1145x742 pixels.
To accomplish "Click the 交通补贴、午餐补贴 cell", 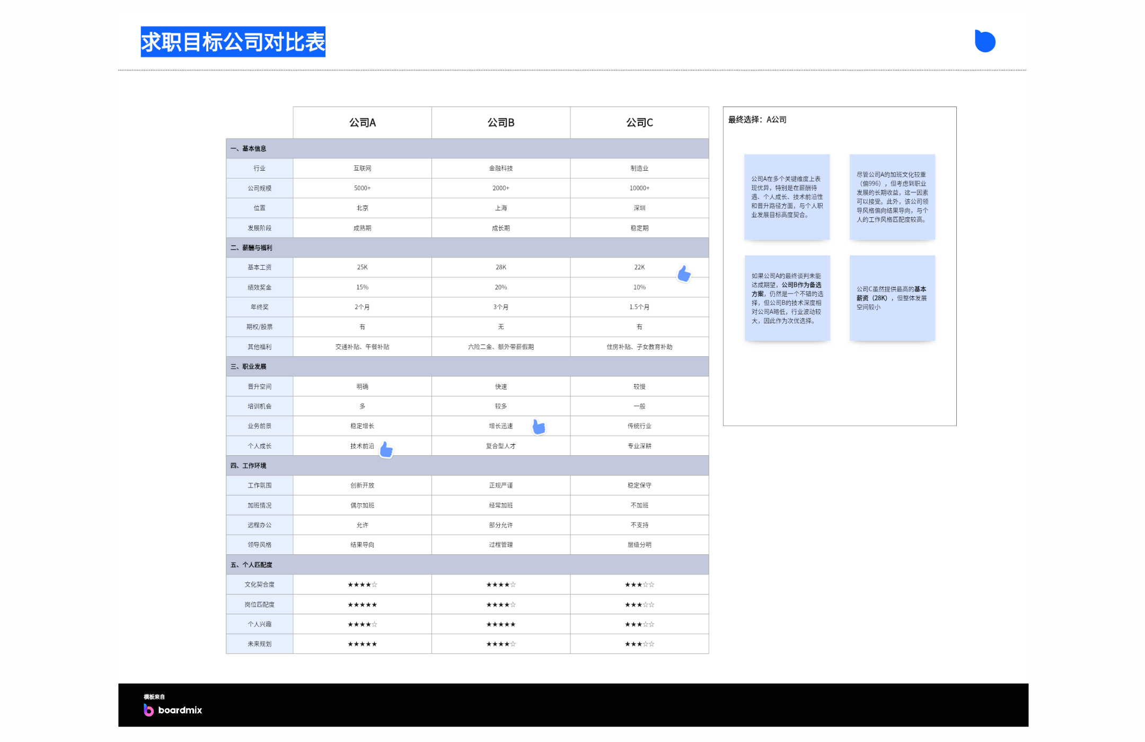I will pos(362,347).
